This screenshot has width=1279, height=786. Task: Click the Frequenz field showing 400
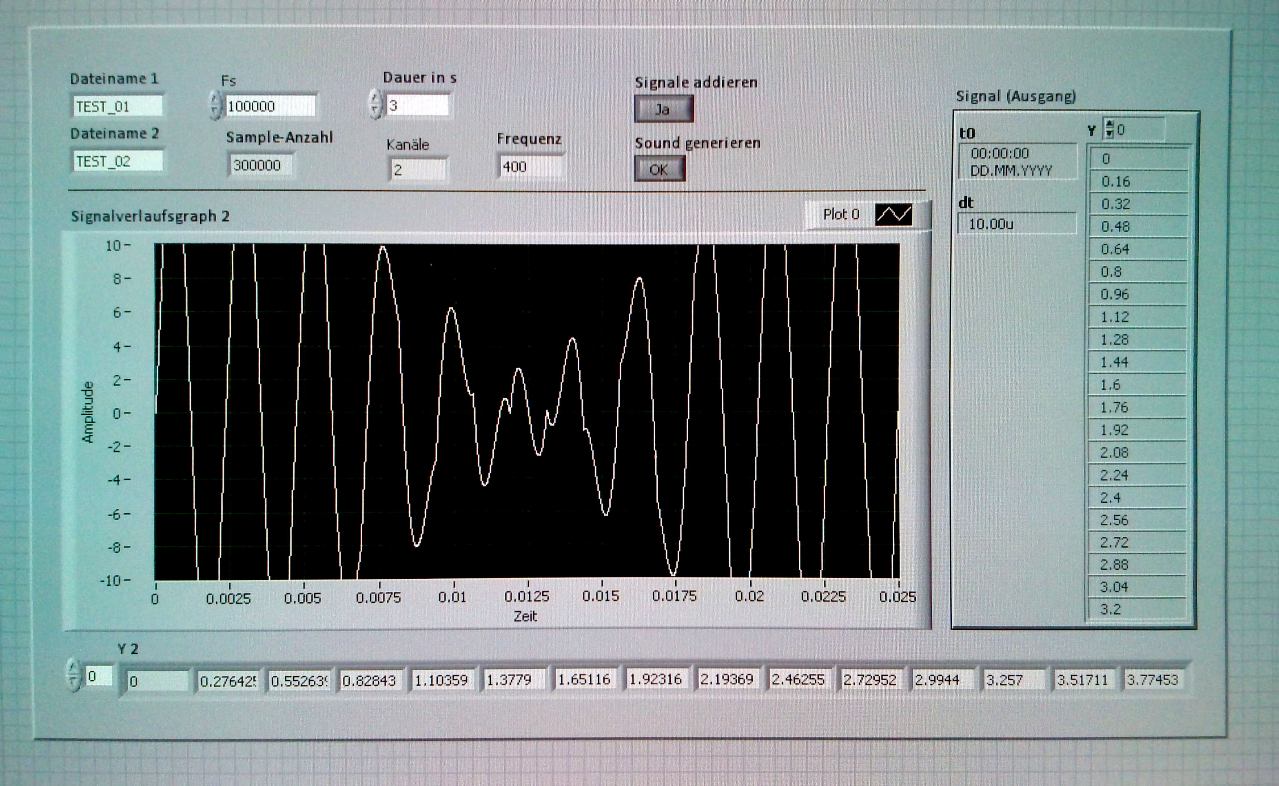pyautogui.click(x=529, y=167)
